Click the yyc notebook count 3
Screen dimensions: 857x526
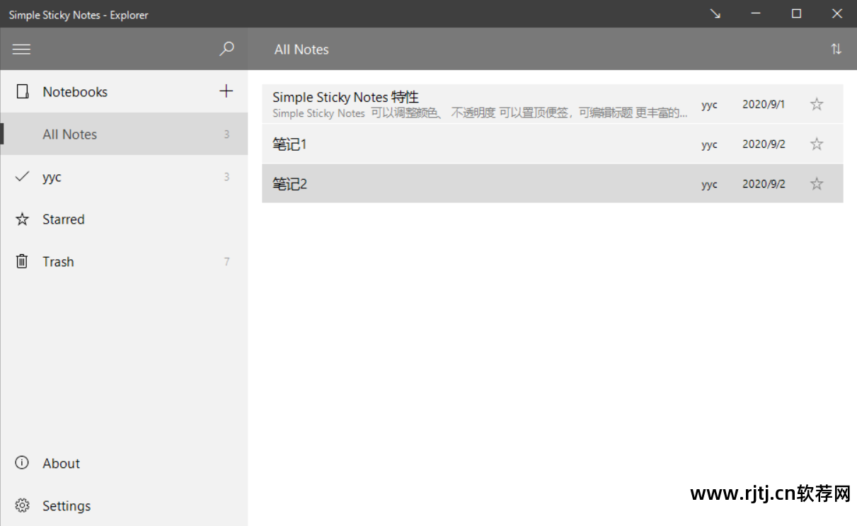click(226, 177)
